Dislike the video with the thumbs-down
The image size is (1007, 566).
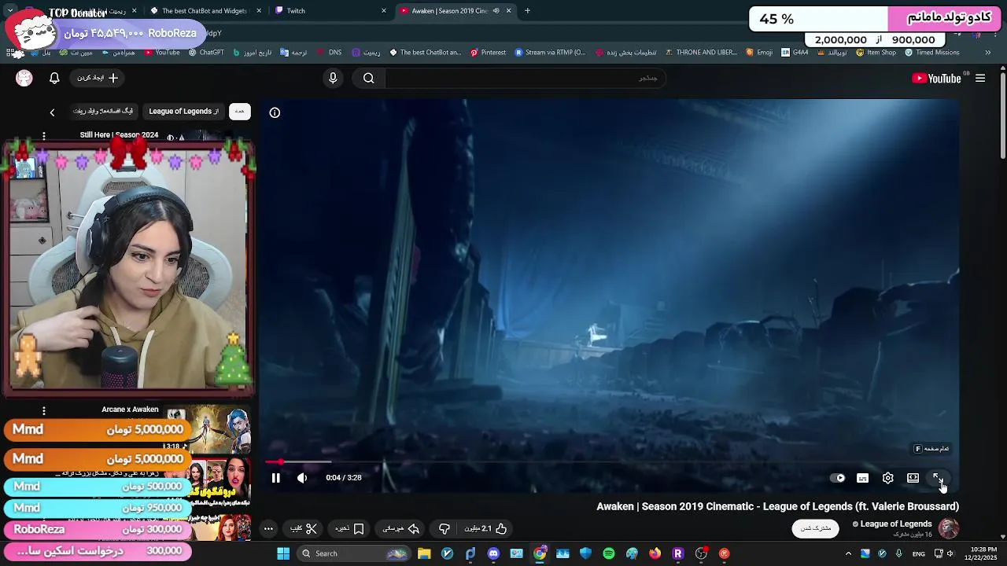click(444, 529)
